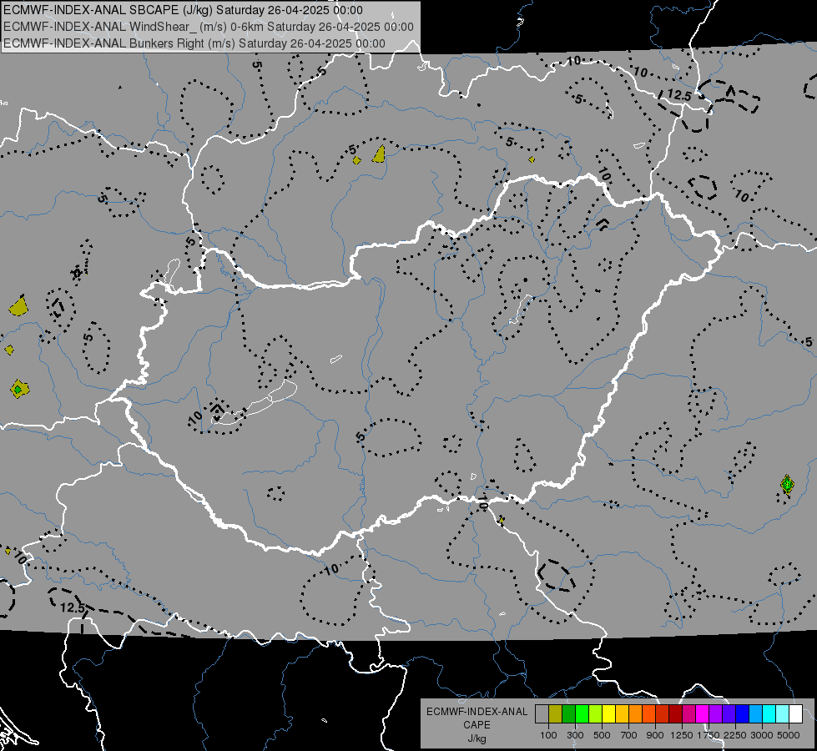Click the 300 value under the legend
This screenshot has height=751, width=817.
click(575, 735)
